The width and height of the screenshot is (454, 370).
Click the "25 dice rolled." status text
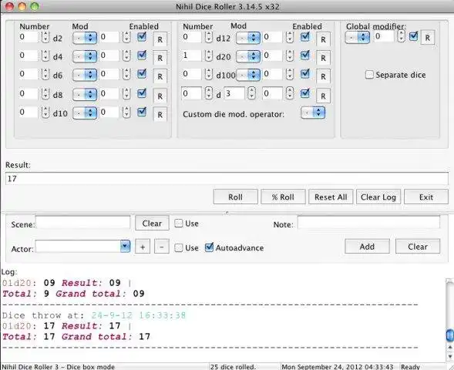[233, 367]
